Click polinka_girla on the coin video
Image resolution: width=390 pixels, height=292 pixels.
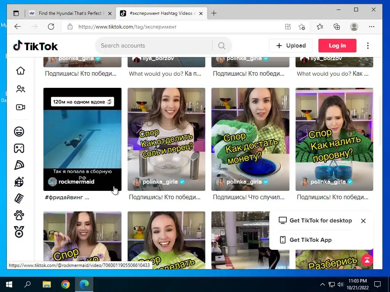pyautogui.click(x=244, y=182)
